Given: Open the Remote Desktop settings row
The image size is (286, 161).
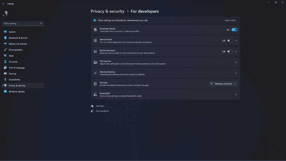Looking at the screenshot, I should 165,73.
